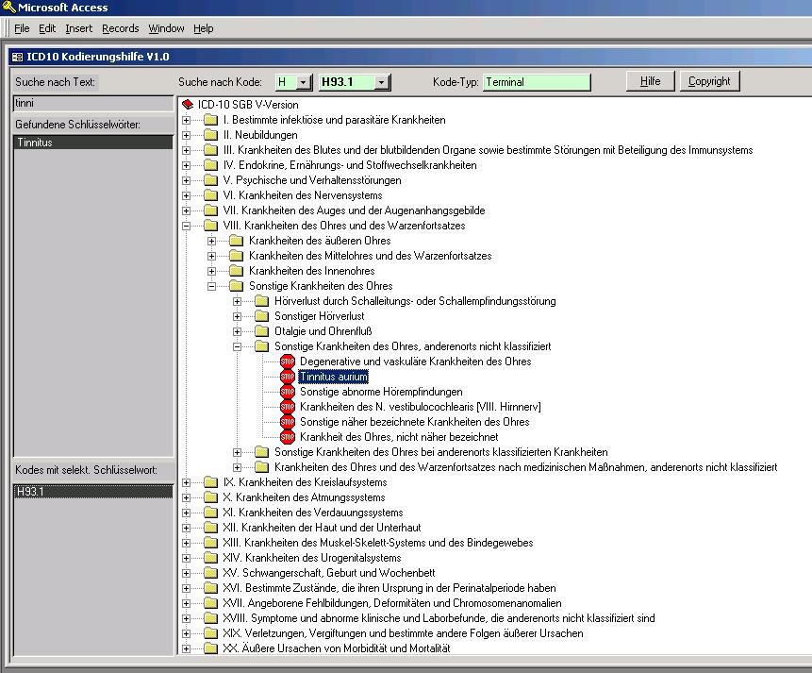The image size is (812, 673).
Task: Expand XII. Krankheiten der Haut node
Action: pos(187,528)
